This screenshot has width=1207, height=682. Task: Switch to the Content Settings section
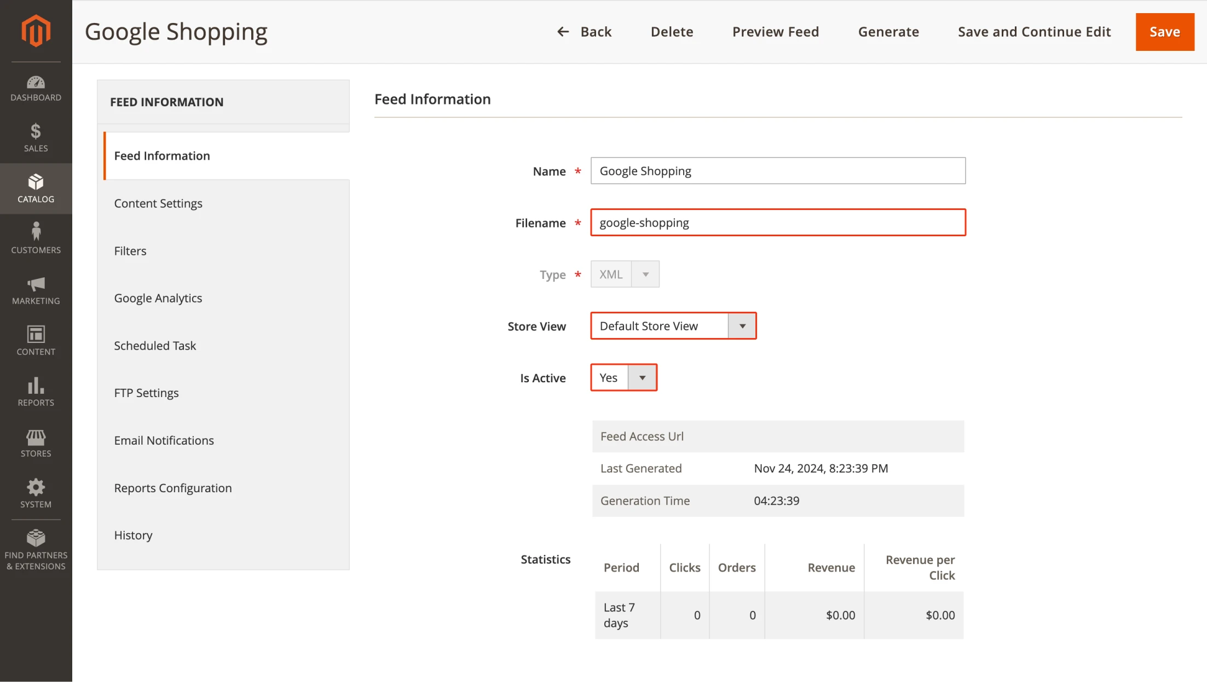point(158,203)
